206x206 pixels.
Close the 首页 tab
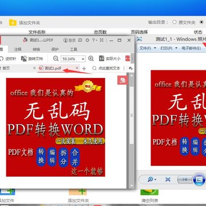[x=34, y=68]
